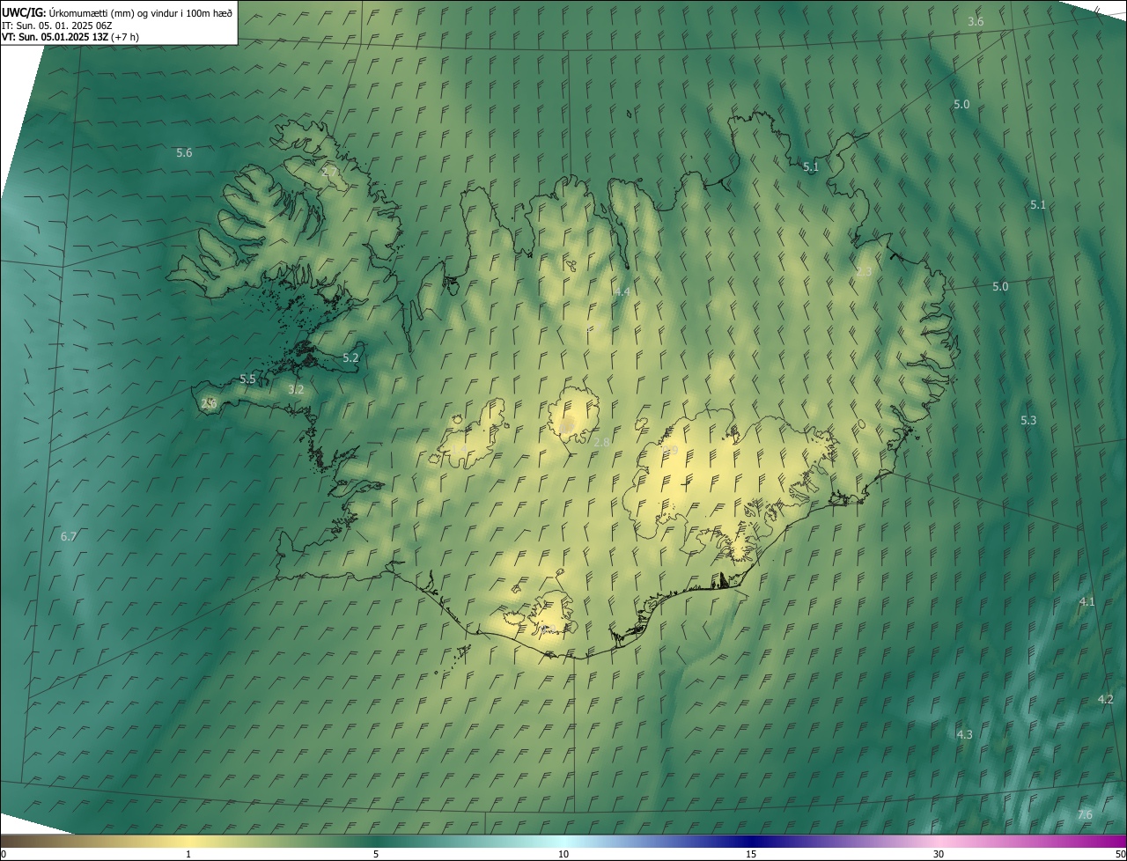Click the 5.6 value label off the Westfjords
This screenshot has width=1127, height=861.
tap(184, 153)
